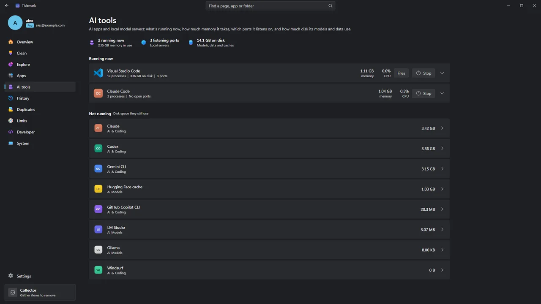
Task: Open LM Studio details chevron
Action: (x=442, y=230)
